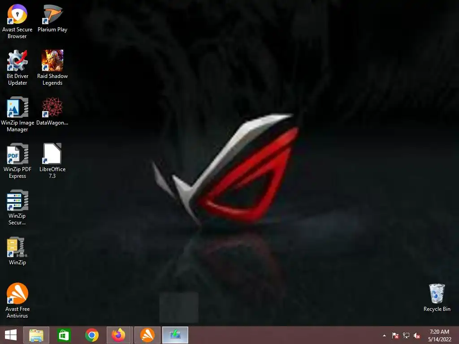Image resolution: width=459 pixels, height=344 pixels.
Task: Open the network status tray icon
Action: (406, 335)
